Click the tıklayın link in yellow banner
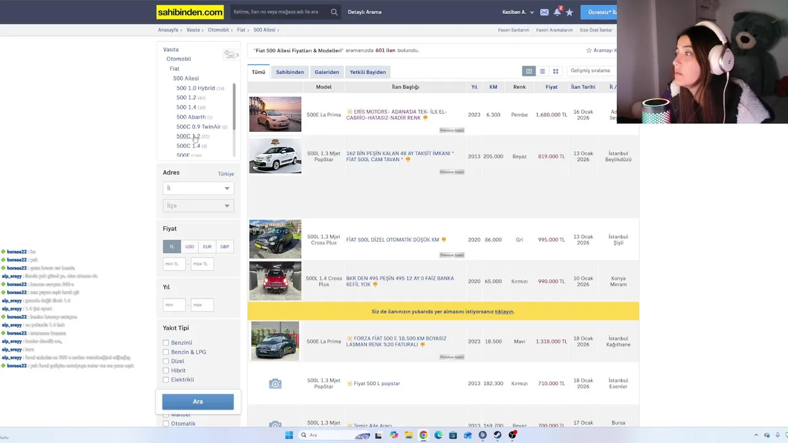This screenshot has width=788, height=443. 504,312
